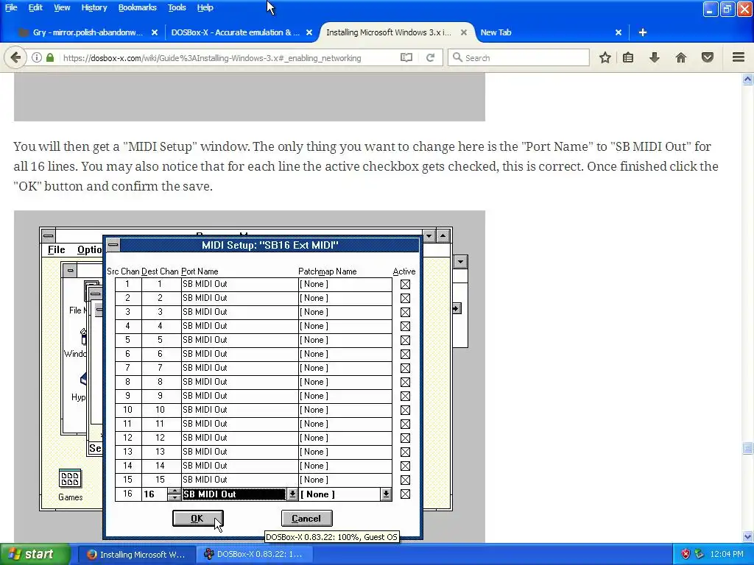
Task: Click OK button in MIDI Setup dialog
Action: [x=197, y=519]
